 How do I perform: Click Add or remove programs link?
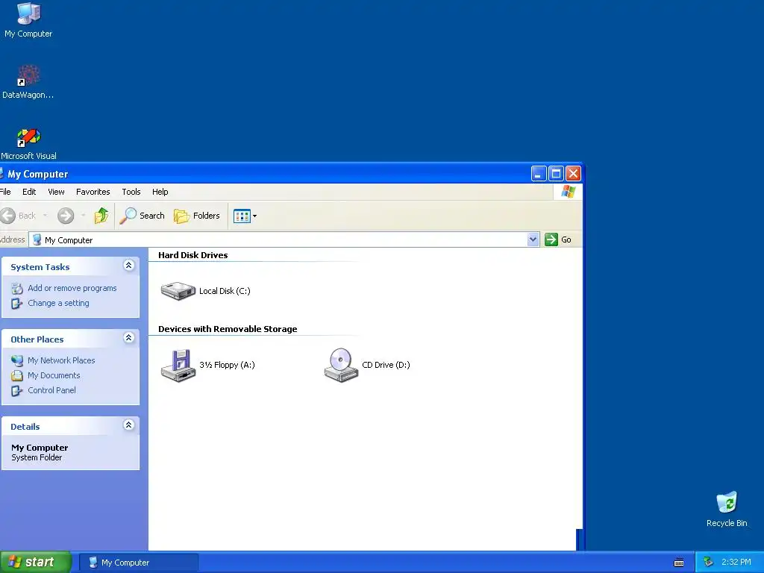point(72,288)
